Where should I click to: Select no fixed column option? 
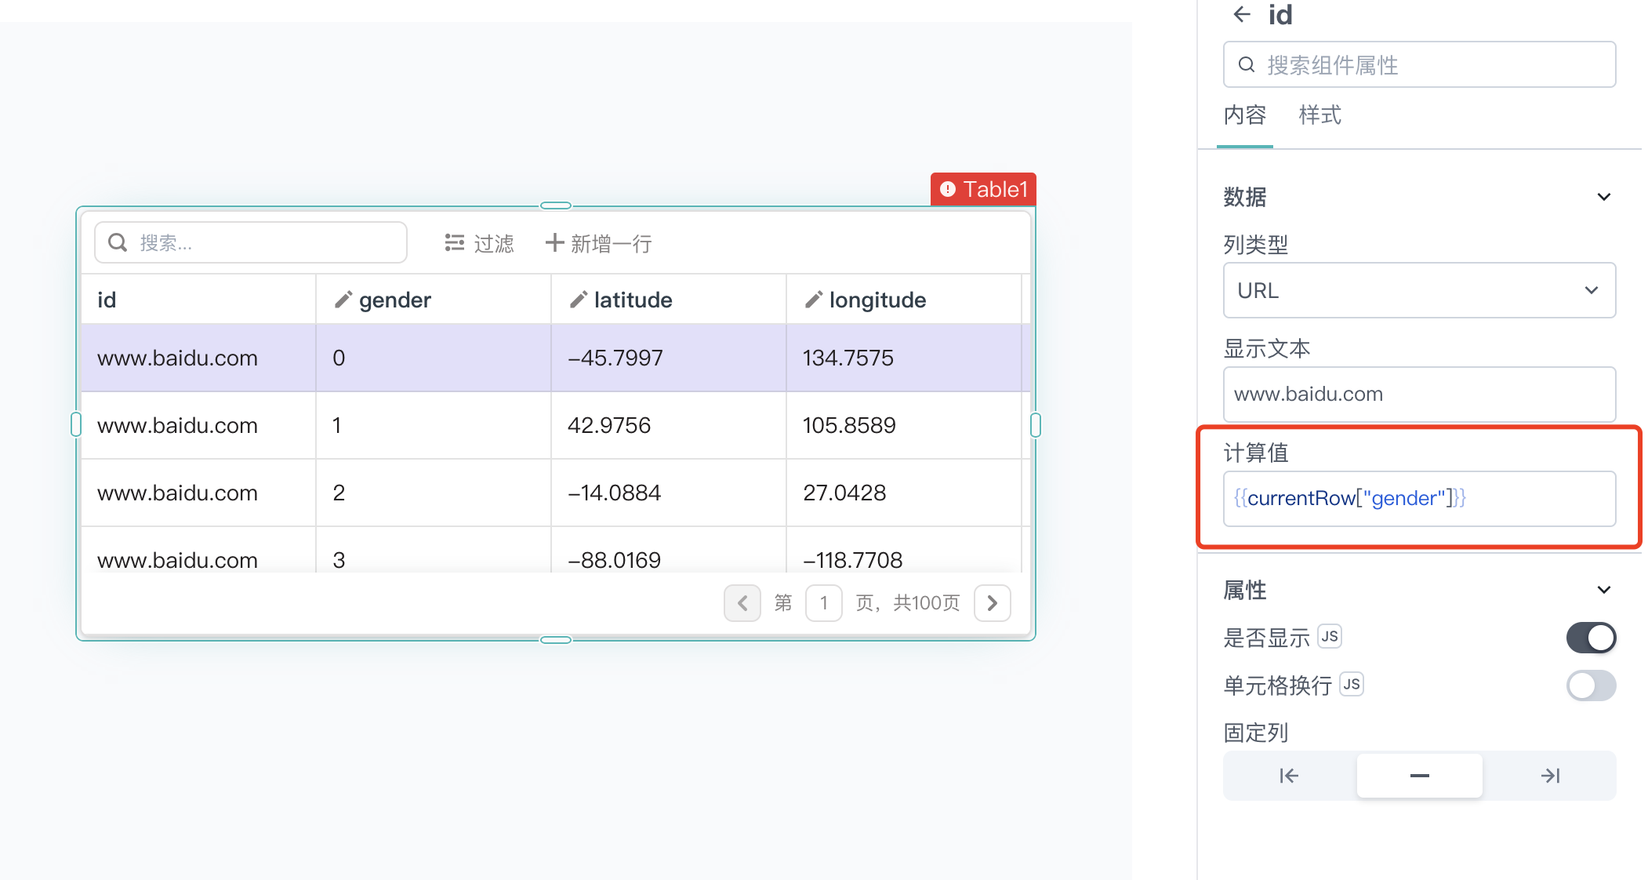click(1419, 776)
